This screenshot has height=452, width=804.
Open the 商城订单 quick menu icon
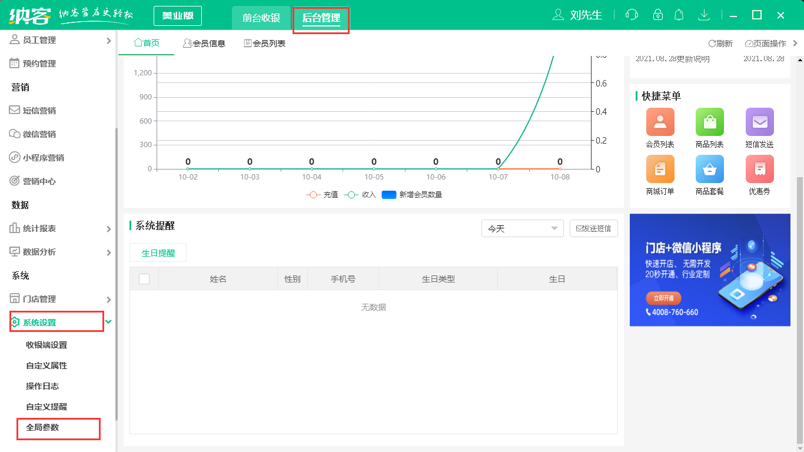click(x=660, y=169)
